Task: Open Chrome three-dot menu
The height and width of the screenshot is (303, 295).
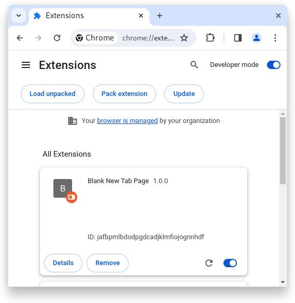Action: (x=275, y=38)
